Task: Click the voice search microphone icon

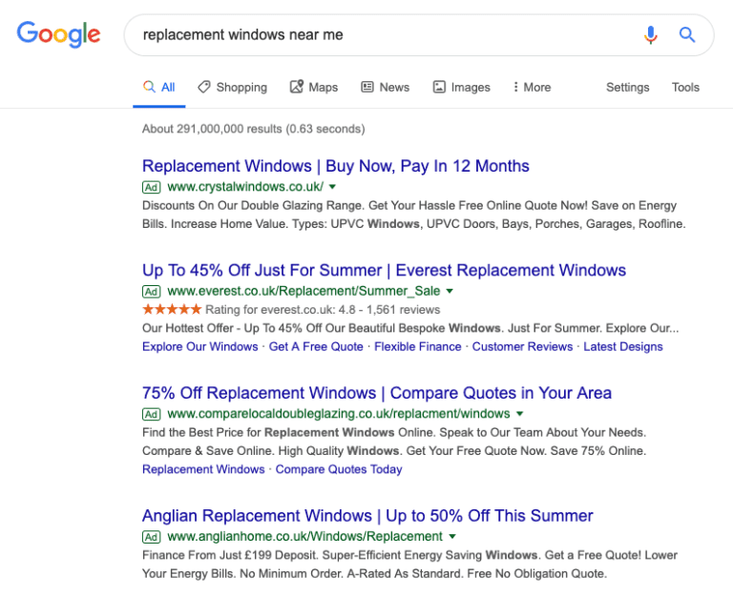Action: tap(650, 35)
